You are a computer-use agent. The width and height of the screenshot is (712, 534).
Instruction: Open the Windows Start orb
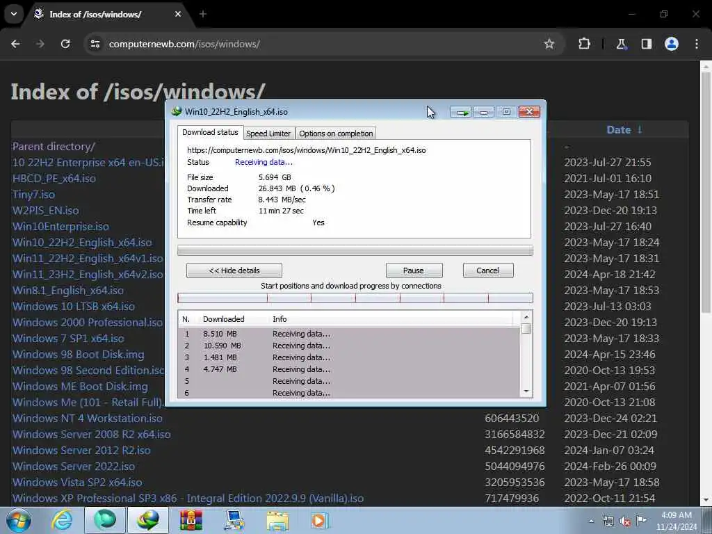click(x=18, y=520)
